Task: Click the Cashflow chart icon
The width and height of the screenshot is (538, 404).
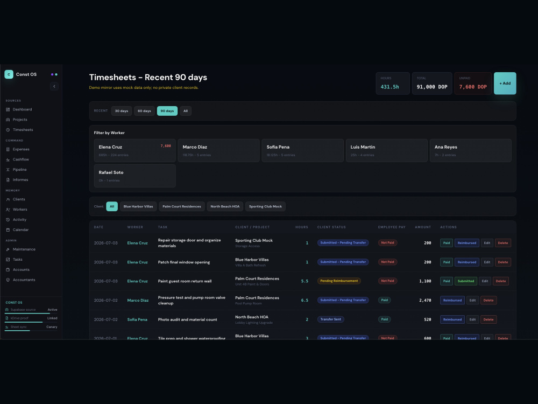Action: (x=8, y=159)
